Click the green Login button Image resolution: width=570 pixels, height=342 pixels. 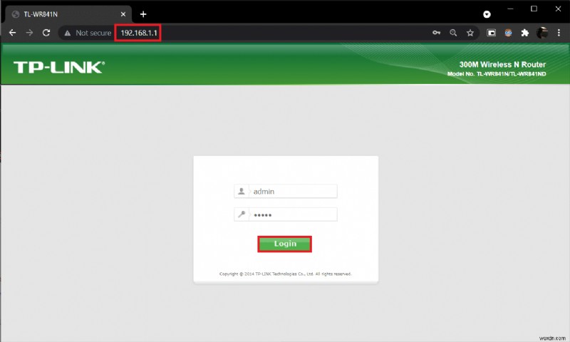pyautogui.click(x=284, y=244)
